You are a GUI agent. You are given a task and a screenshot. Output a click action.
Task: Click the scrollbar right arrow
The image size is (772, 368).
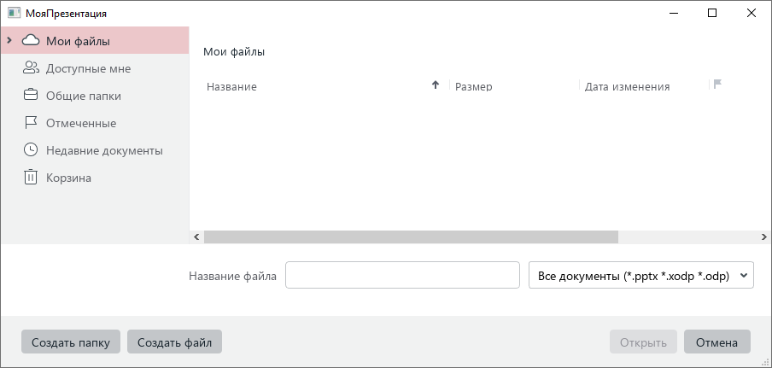[x=764, y=237]
